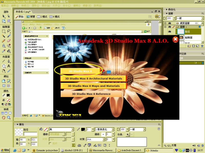Switch to Full Screen with Menus mode
The image size is (205, 153).
[6, 113]
